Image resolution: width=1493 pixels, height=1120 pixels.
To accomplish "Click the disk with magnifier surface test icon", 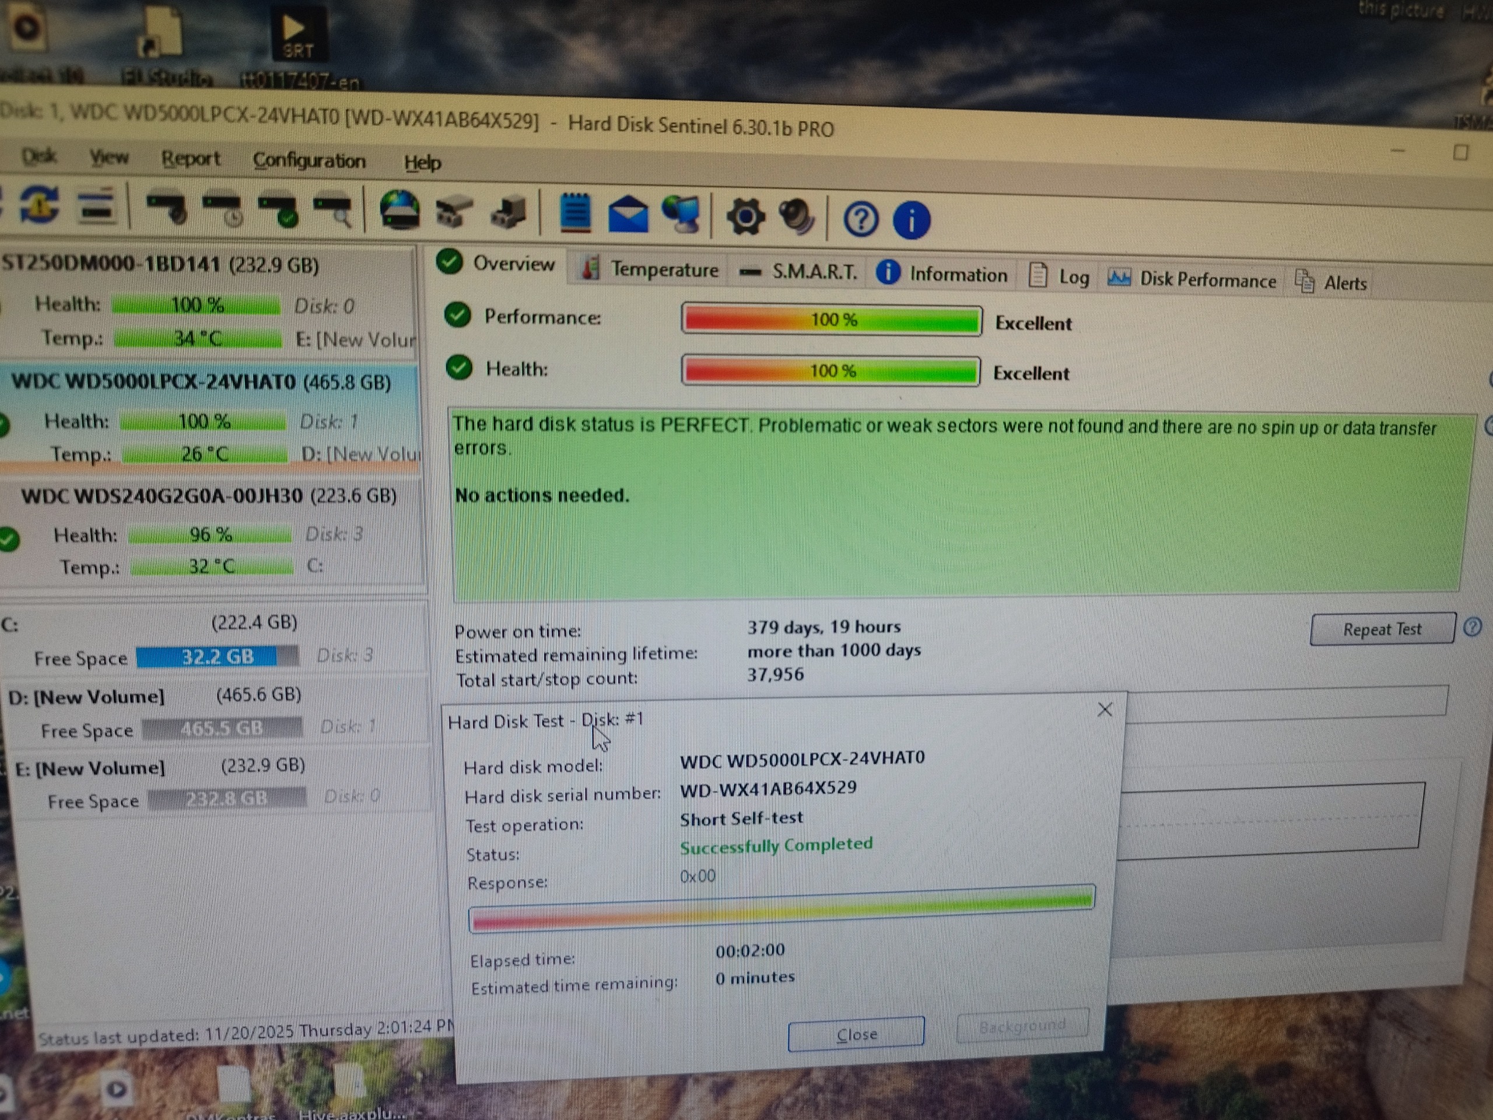I will tap(333, 211).
